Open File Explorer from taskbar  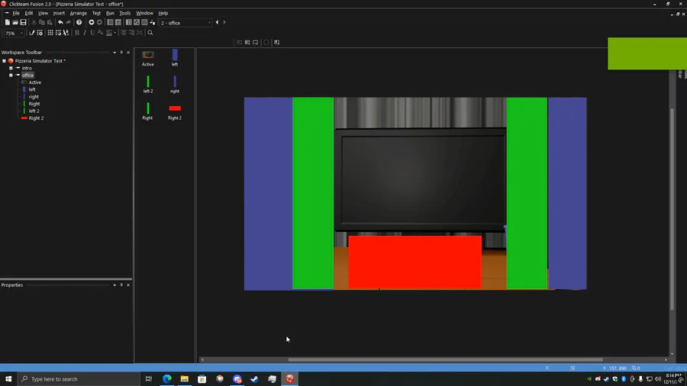(185, 379)
